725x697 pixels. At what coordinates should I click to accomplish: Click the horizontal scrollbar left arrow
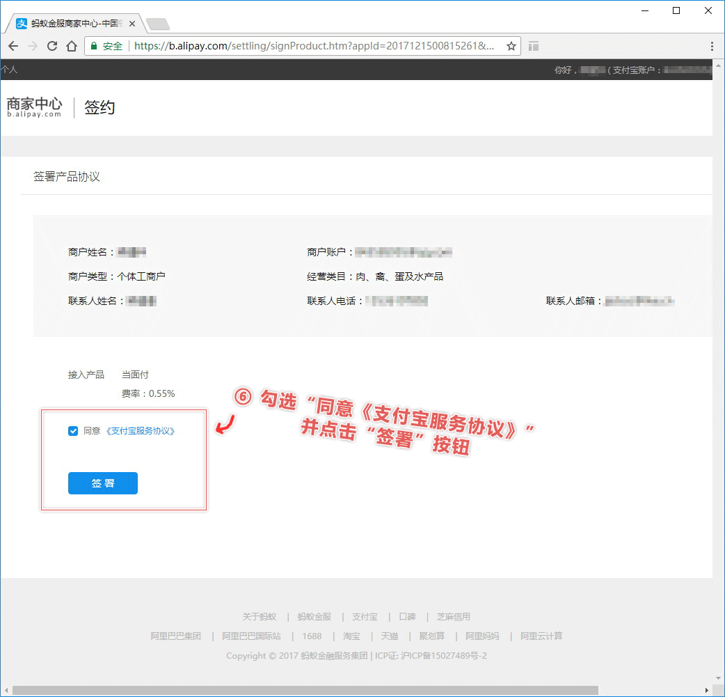[6, 691]
